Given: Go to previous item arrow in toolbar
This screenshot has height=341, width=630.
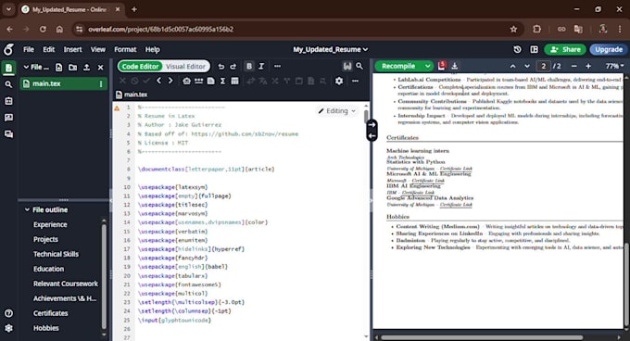Looking at the screenshot, I should [159, 81].
